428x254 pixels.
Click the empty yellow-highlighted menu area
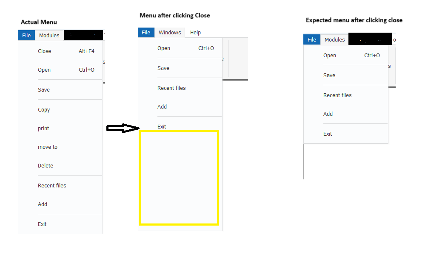[x=179, y=178]
